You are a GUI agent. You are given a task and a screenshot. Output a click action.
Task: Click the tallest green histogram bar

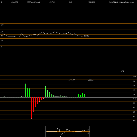(x=26, y=90)
